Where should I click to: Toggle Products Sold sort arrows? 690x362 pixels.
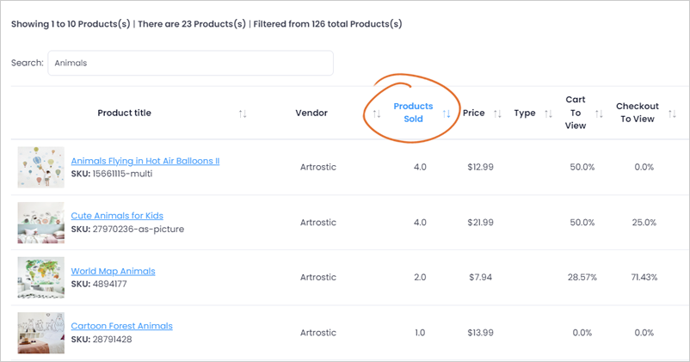[447, 114]
